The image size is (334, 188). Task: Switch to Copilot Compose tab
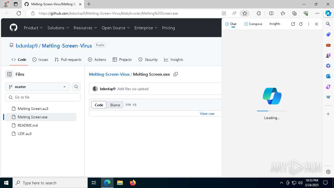(x=253, y=24)
